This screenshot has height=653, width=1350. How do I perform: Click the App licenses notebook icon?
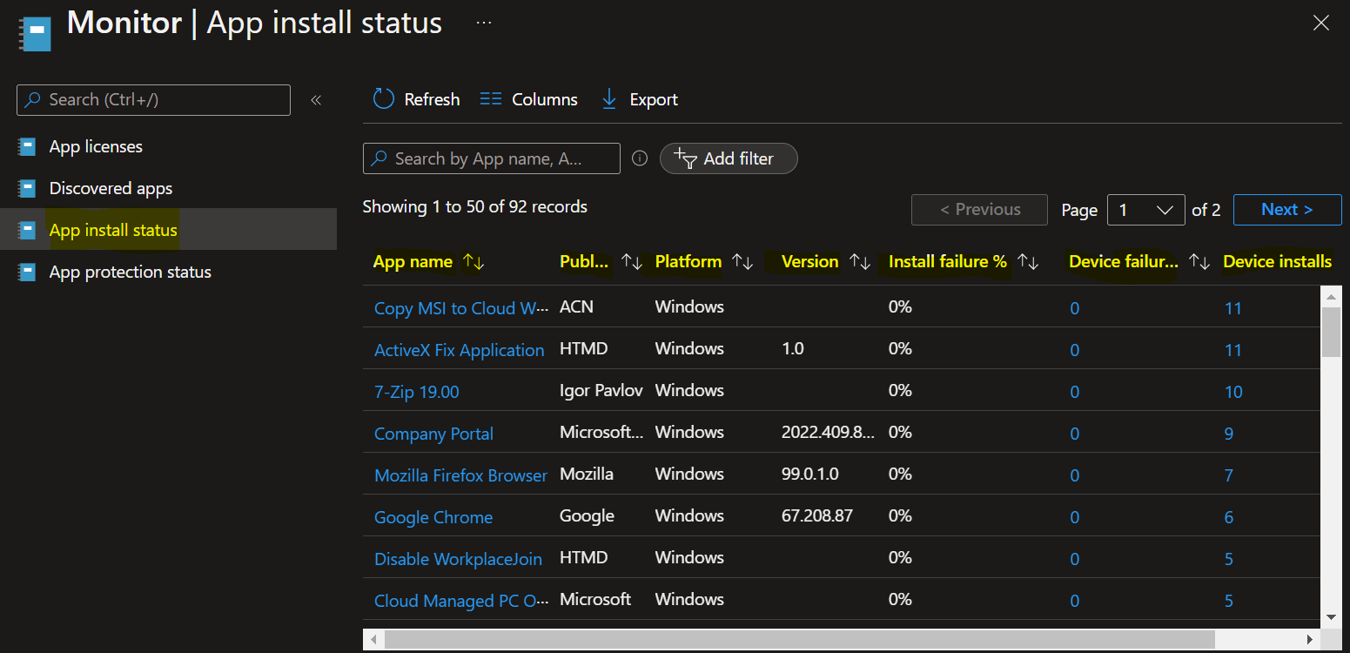tap(27, 146)
